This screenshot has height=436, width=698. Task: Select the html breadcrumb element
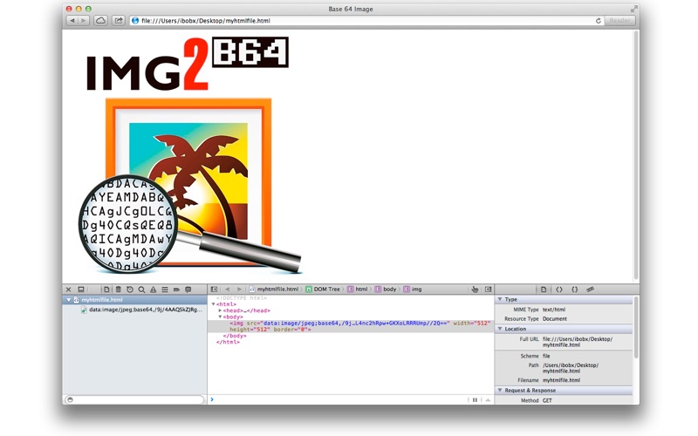(x=358, y=290)
